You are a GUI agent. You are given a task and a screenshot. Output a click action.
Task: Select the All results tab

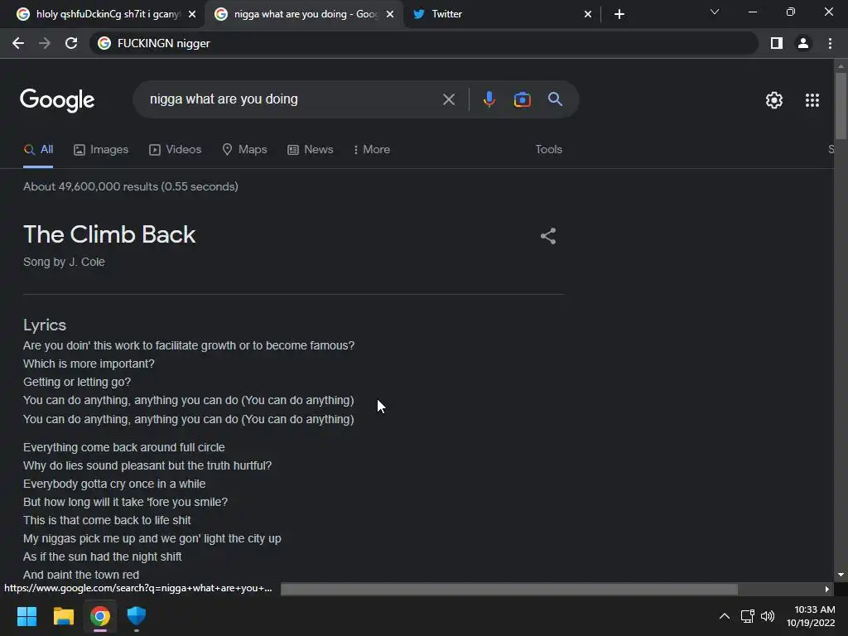(38, 149)
